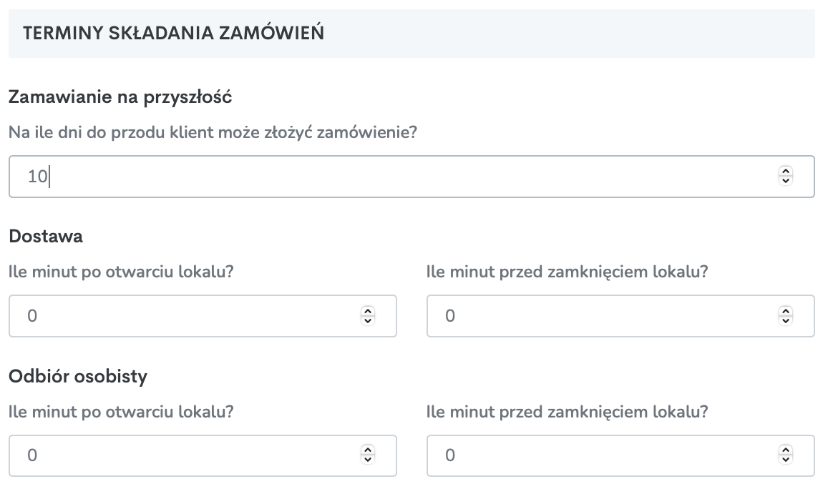This screenshot has width=833, height=489.
Task: Decrease Dostawa minutes before closing with down arrow
Action: [786, 320]
